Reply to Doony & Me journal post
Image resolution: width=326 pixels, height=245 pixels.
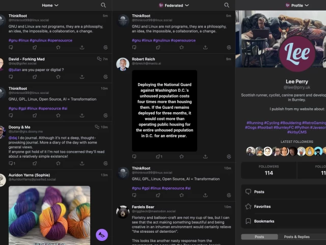point(12,163)
